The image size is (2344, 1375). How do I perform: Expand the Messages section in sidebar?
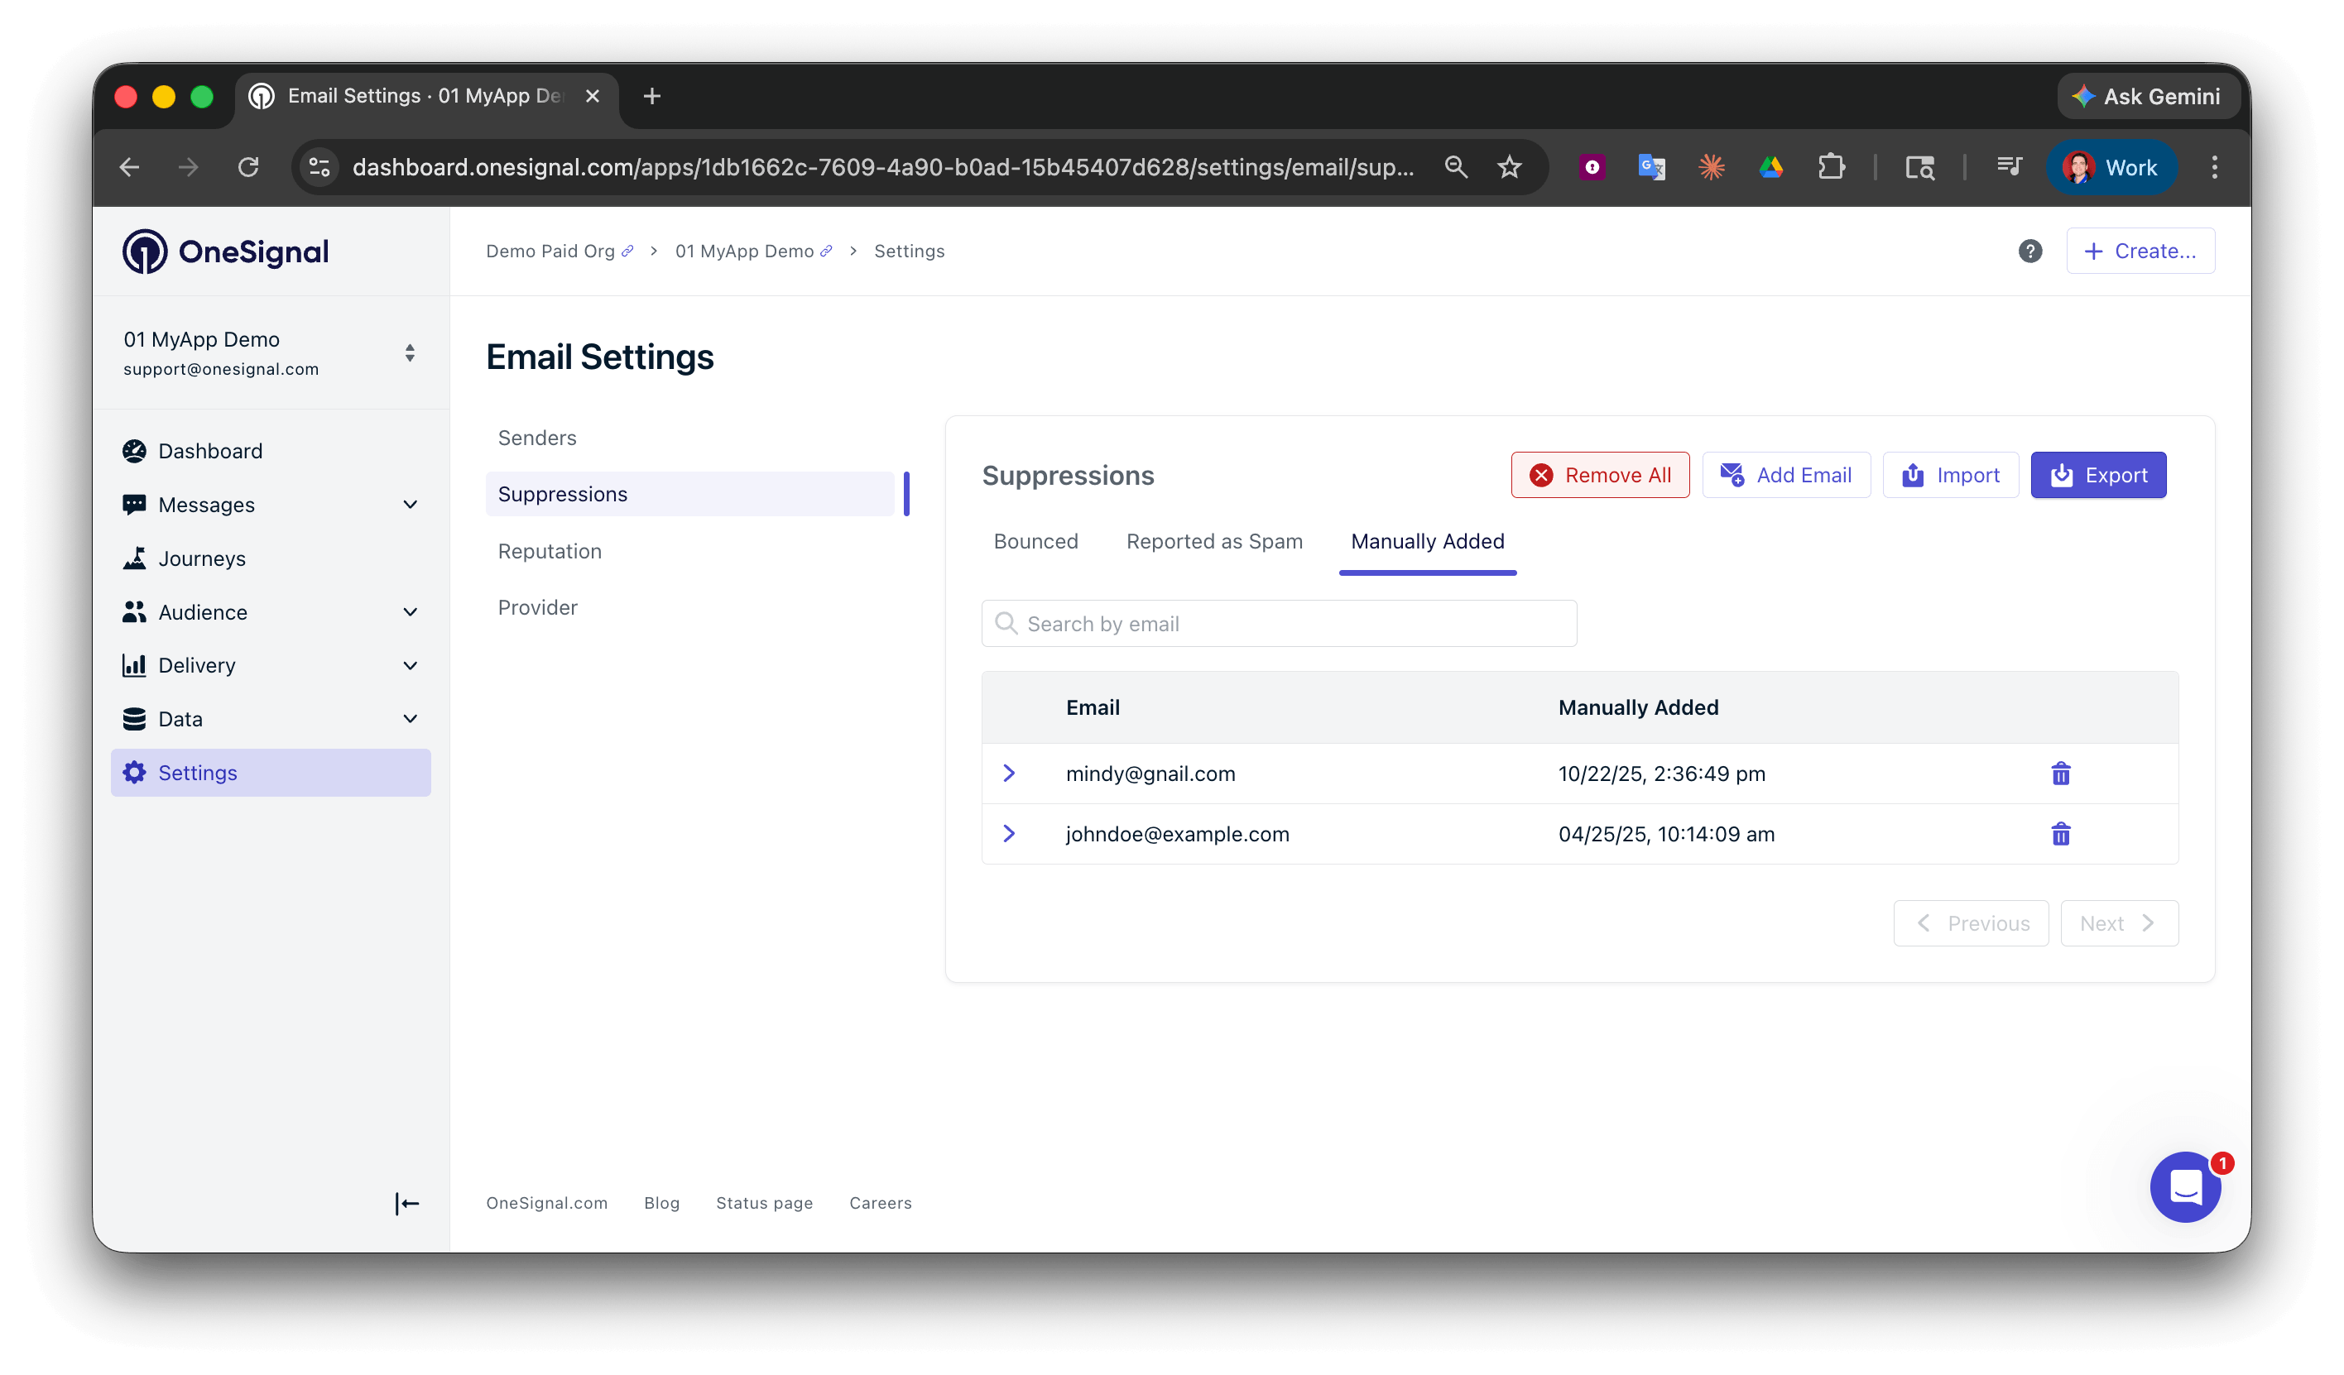[x=411, y=504]
